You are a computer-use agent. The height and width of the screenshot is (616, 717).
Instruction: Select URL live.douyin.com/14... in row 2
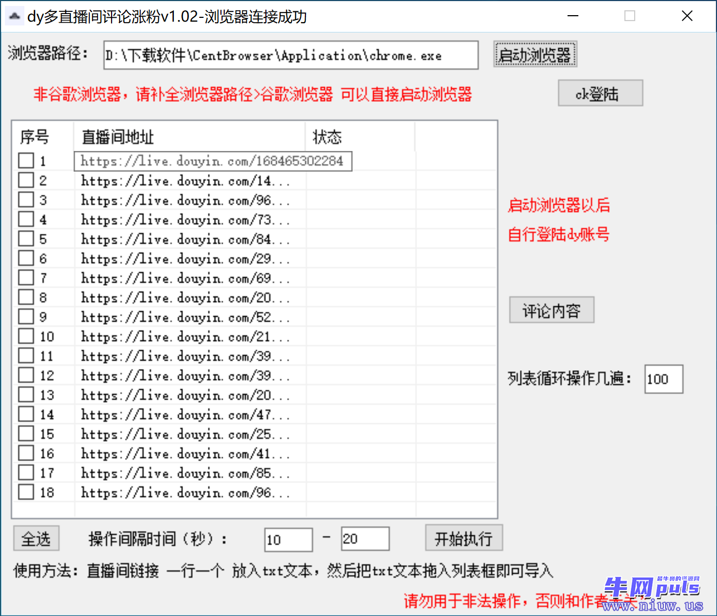tap(186, 181)
